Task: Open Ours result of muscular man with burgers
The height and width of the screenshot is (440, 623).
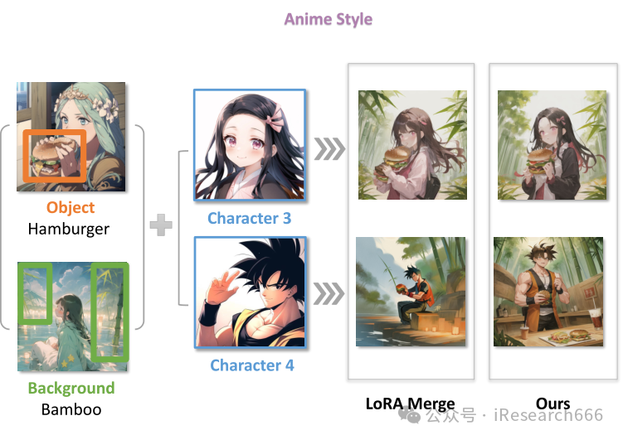Action: point(548,292)
